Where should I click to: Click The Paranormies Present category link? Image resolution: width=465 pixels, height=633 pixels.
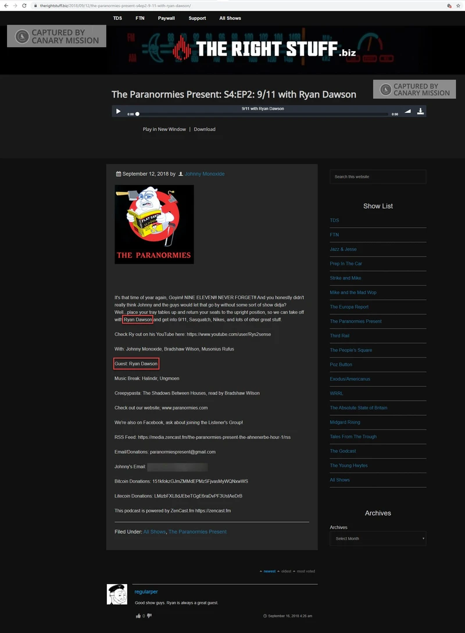tap(198, 532)
